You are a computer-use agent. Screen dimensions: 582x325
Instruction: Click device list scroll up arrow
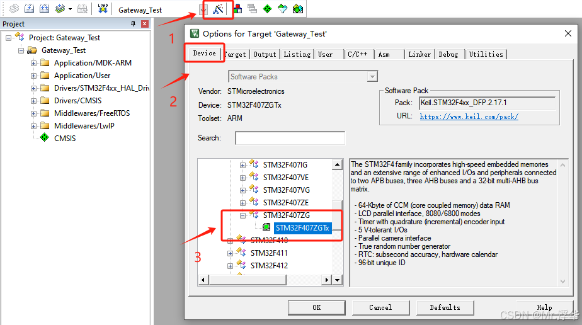pyautogui.click(x=337, y=164)
